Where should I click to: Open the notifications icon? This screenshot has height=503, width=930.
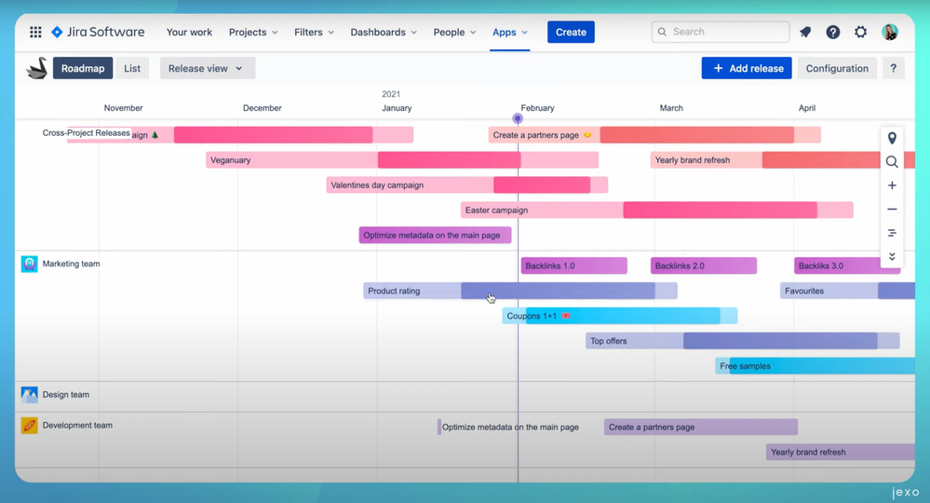(805, 32)
